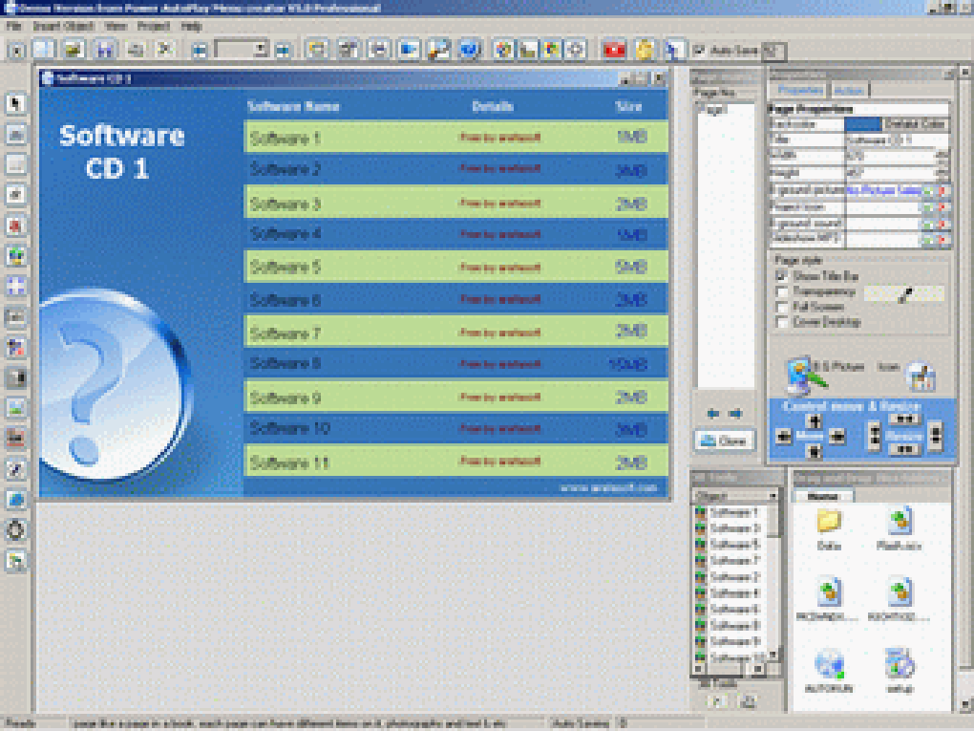Screen dimensions: 974x731
Task: Click the gold coin icon in top toolbar
Action: [x=645, y=50]
